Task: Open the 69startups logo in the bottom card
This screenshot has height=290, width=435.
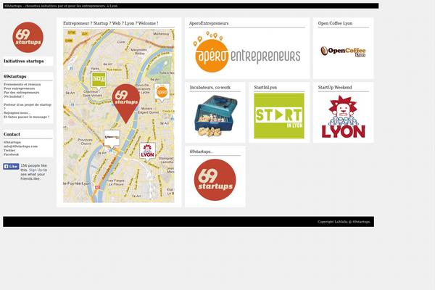Action: coord(215,180)
